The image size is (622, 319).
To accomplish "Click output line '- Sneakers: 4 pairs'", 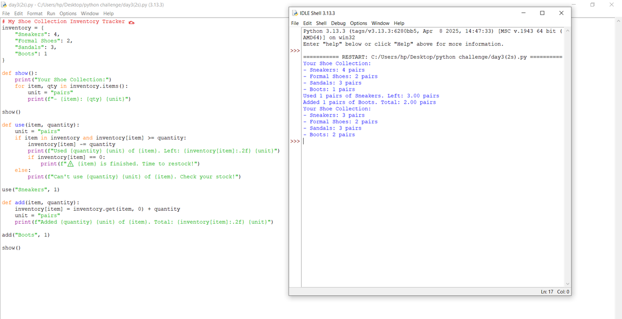I will tap(334, 70).
